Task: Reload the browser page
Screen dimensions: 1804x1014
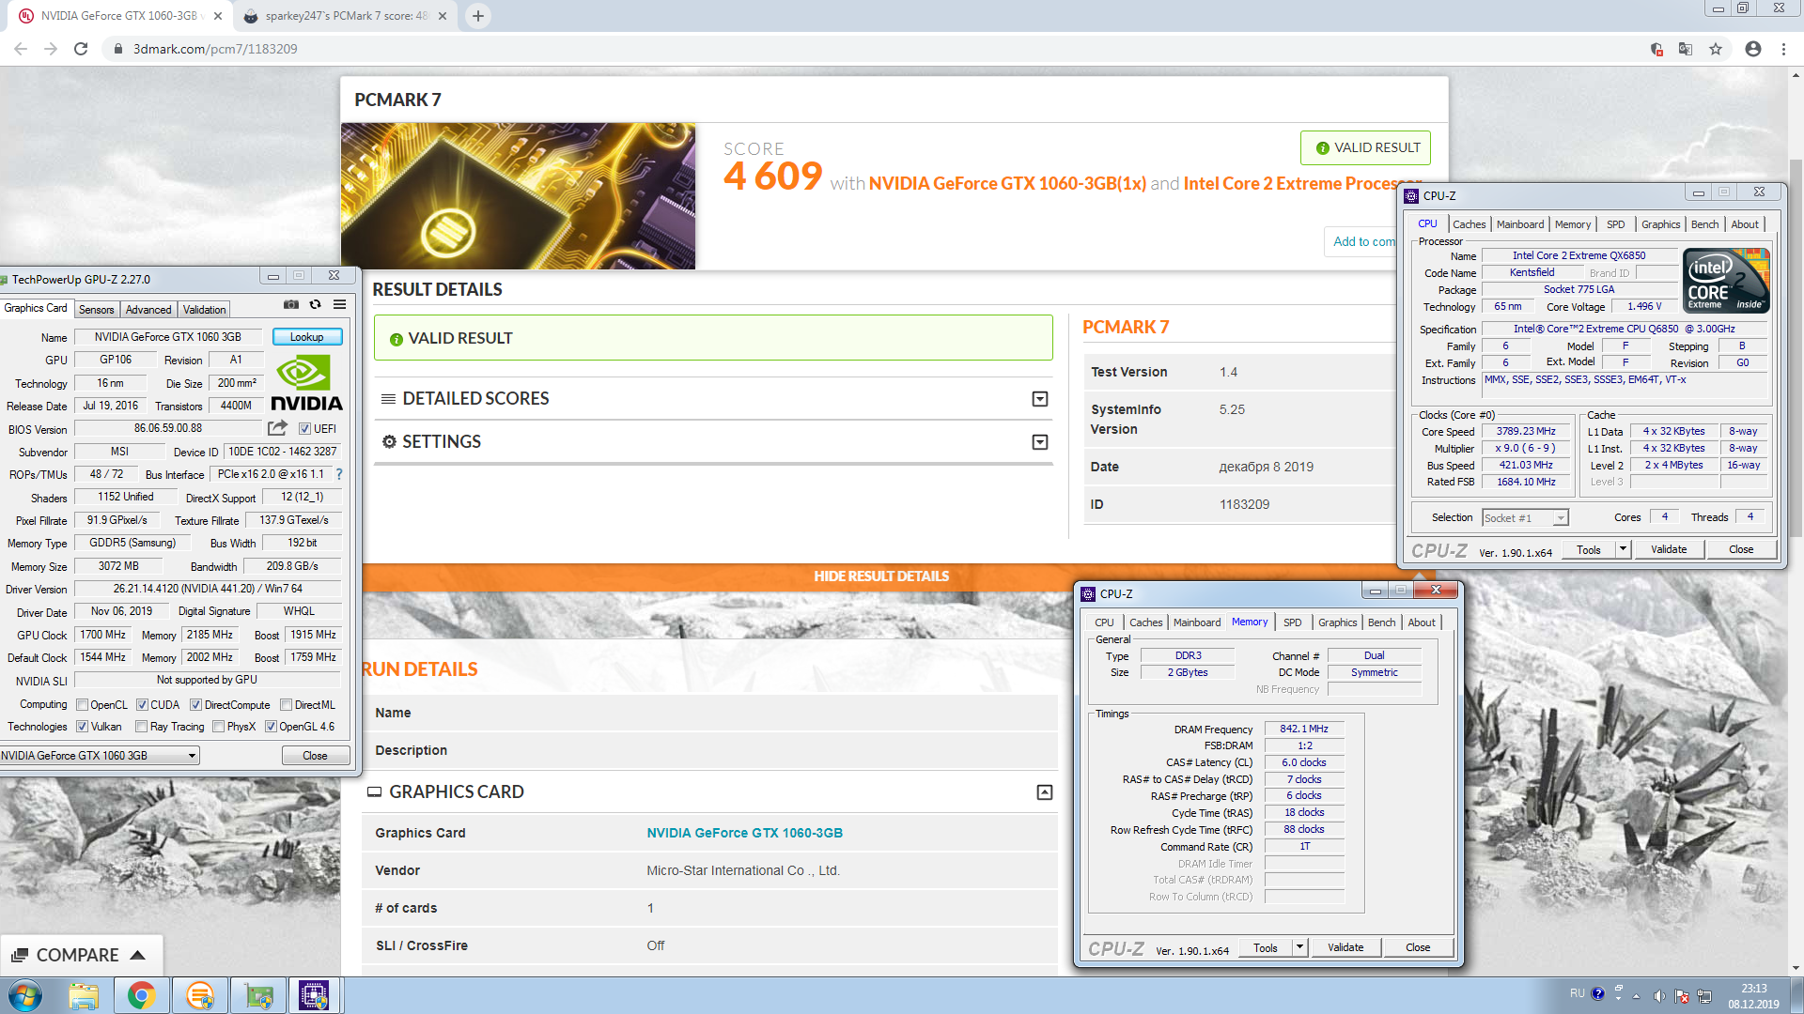Action: [81, 49]
